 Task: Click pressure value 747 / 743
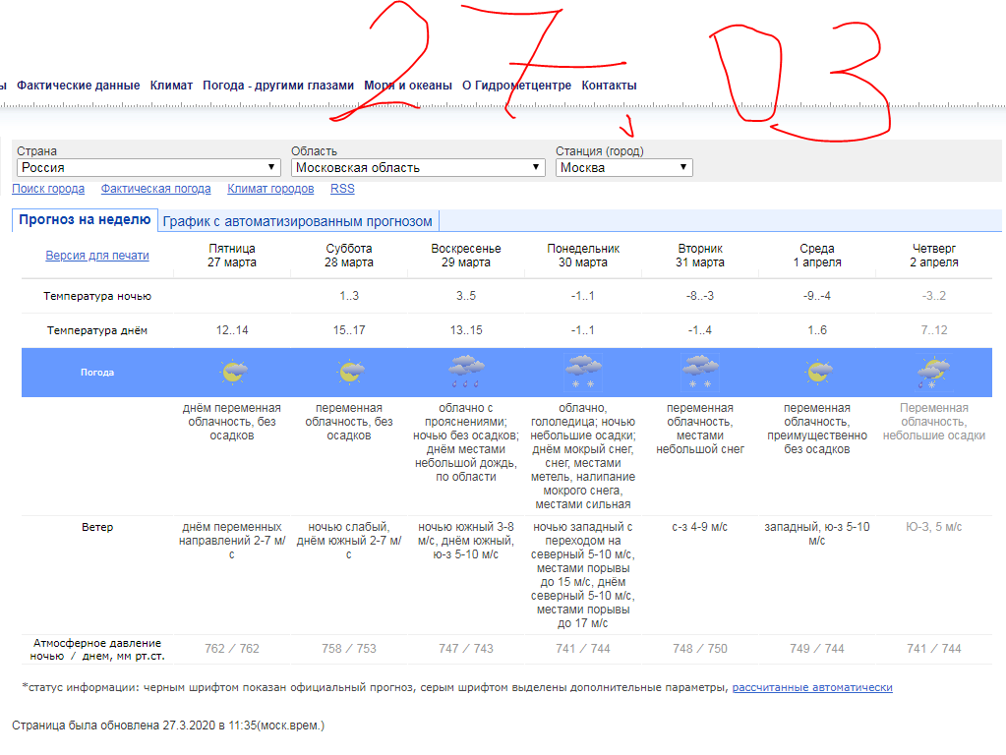pos(466,649)
